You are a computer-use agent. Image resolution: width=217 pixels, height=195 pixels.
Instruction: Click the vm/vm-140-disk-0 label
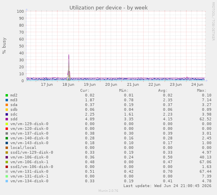[29, 138]
